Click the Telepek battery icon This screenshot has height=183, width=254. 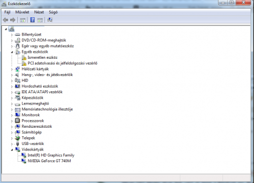17,138
